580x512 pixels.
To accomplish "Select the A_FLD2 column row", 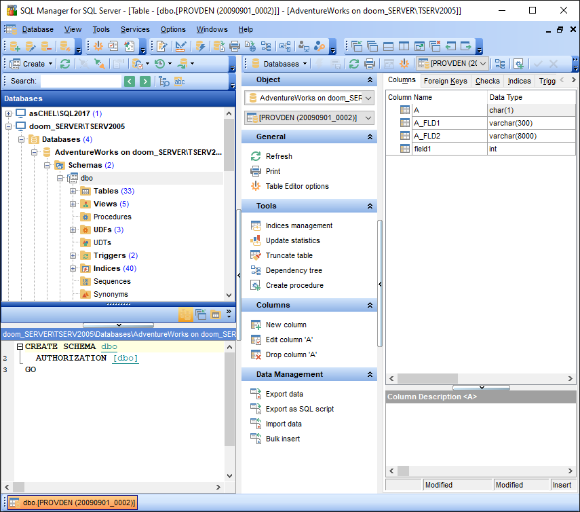I will click(480, 136).
